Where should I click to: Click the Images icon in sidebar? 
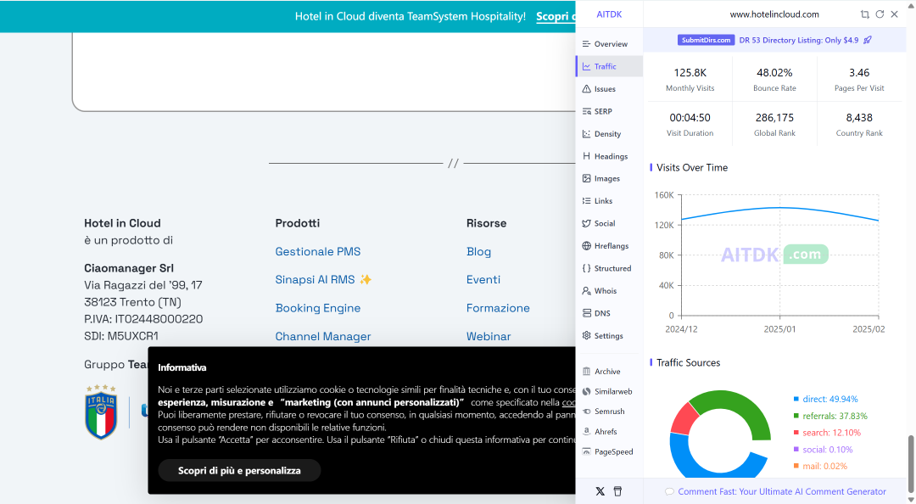[587, 178]
